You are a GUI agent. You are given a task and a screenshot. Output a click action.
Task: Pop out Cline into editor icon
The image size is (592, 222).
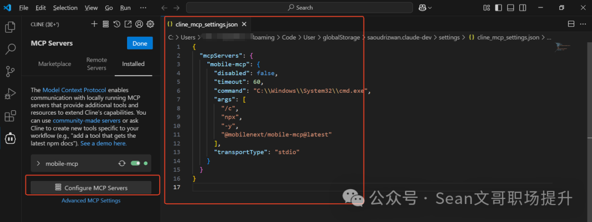(128, 24)
